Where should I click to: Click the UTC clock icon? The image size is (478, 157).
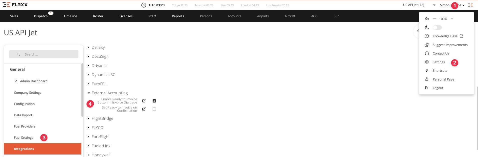tap(144, 5)
